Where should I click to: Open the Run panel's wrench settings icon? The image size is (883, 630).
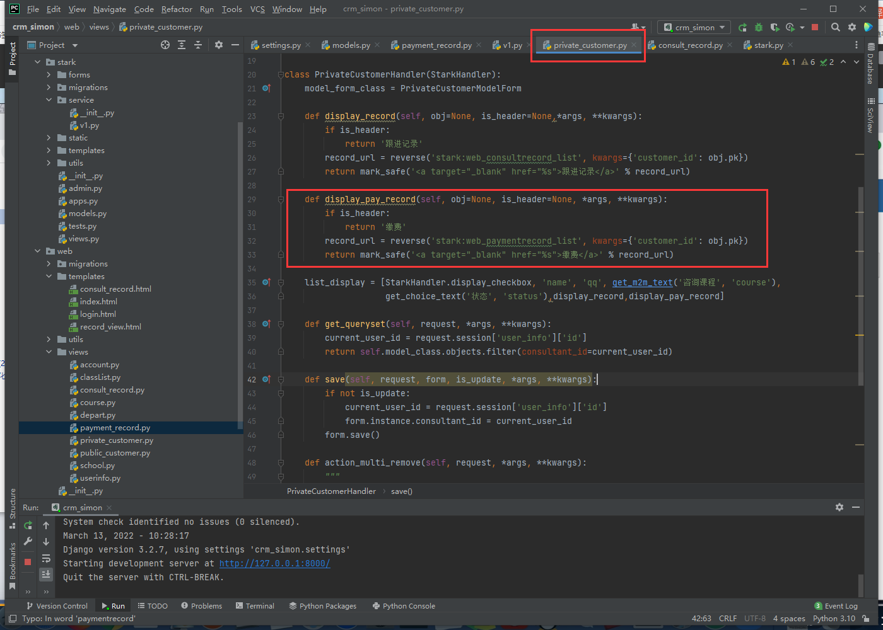point(28,541)
